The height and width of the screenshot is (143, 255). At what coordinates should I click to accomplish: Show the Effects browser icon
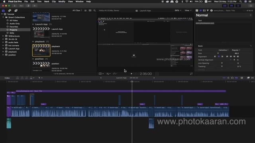click(248, 78)
